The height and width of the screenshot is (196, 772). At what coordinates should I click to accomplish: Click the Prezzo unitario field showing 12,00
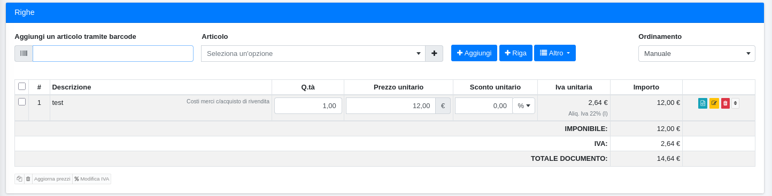[x=391, y=105]
